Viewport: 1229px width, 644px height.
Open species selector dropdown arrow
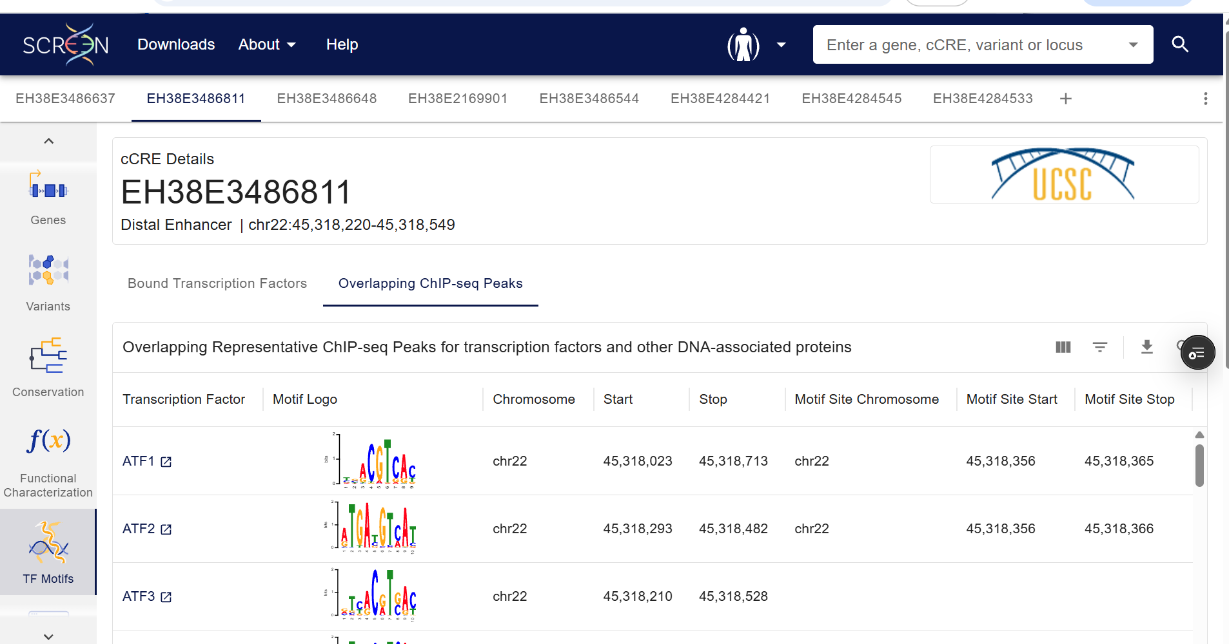(x=782, y=45)
